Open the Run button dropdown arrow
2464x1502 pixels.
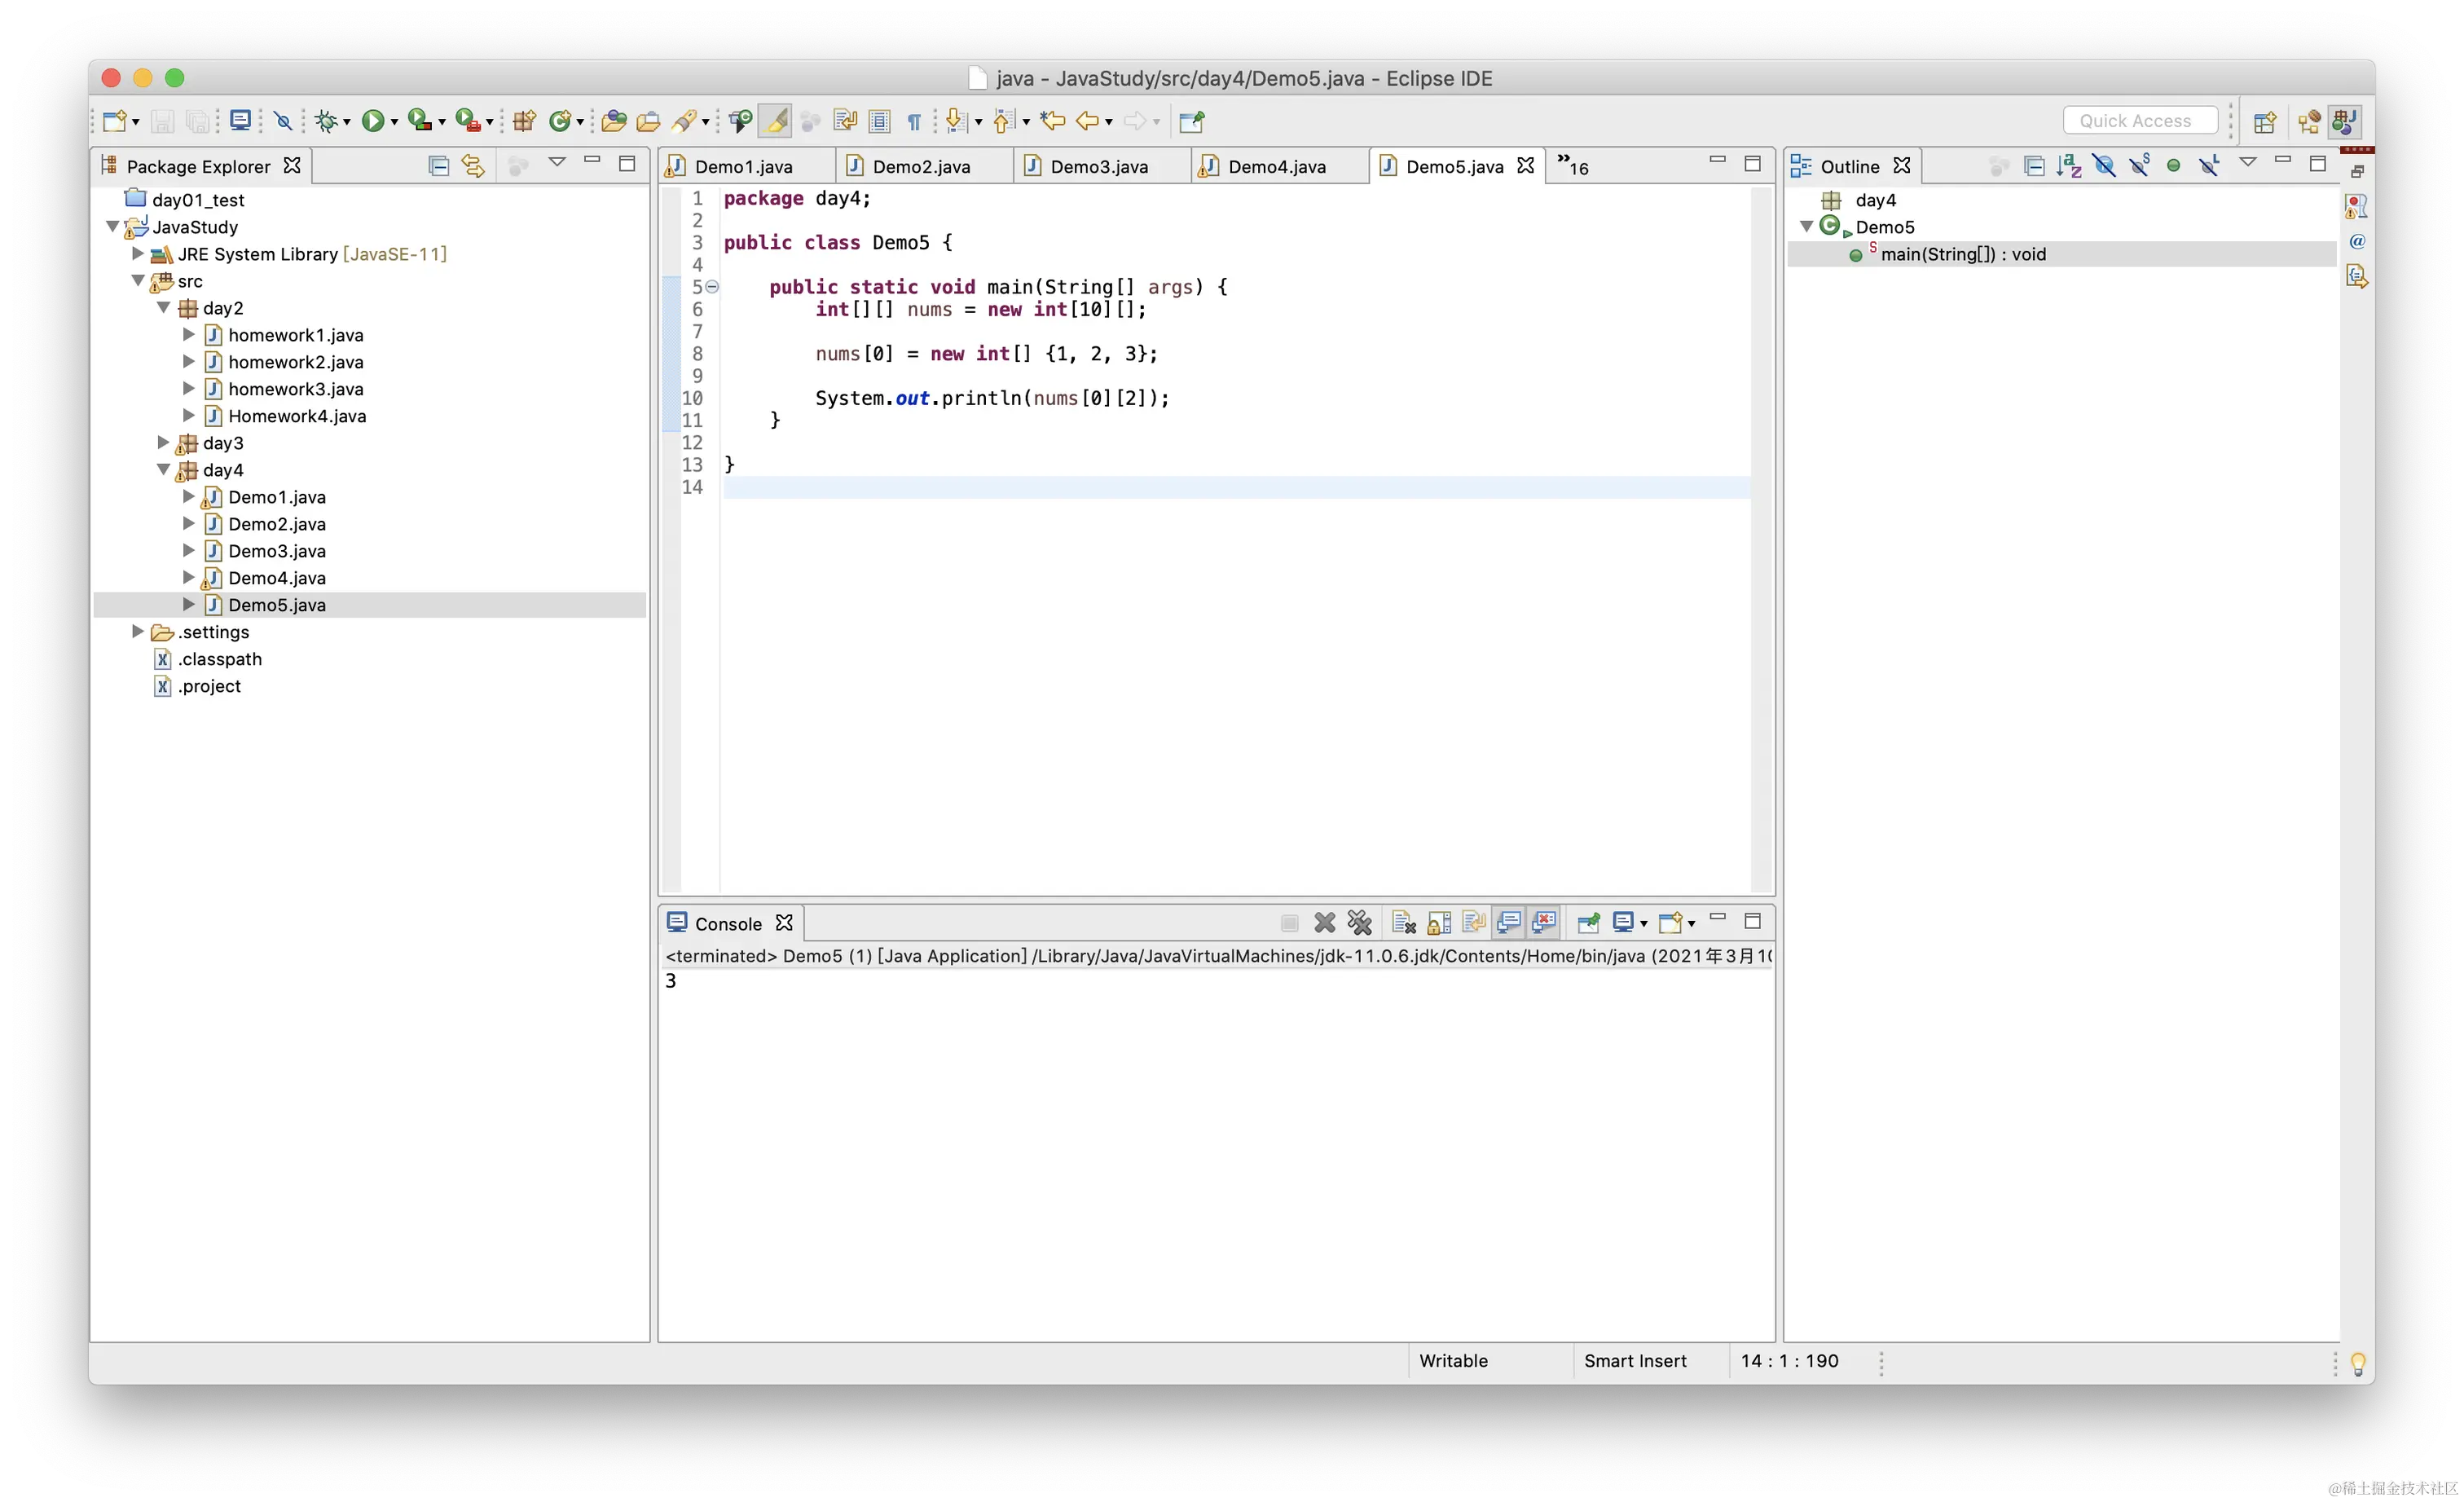(394, 122)
